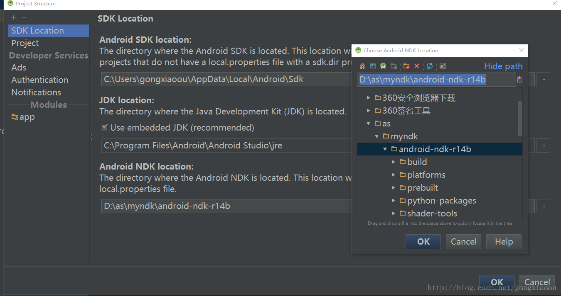Select the platforms folder row
The image size is (561, 296).
[439, 175]
